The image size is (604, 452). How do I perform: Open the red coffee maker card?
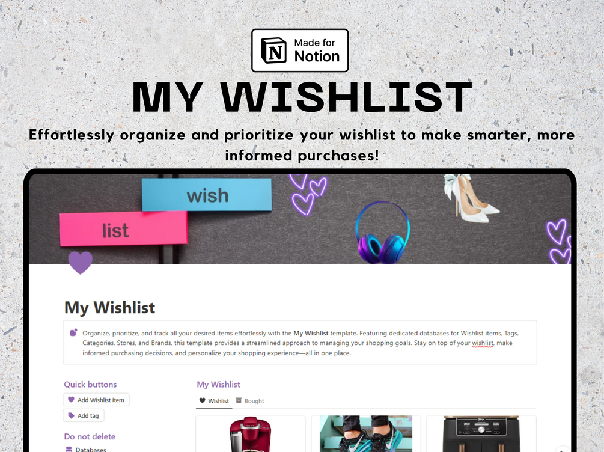pyautogui.click(x=251, y=433)
